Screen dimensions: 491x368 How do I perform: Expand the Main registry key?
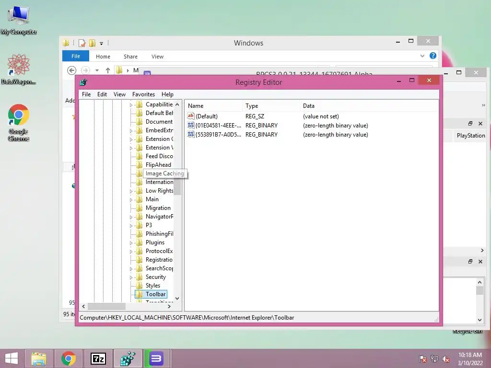coord(131,200)
